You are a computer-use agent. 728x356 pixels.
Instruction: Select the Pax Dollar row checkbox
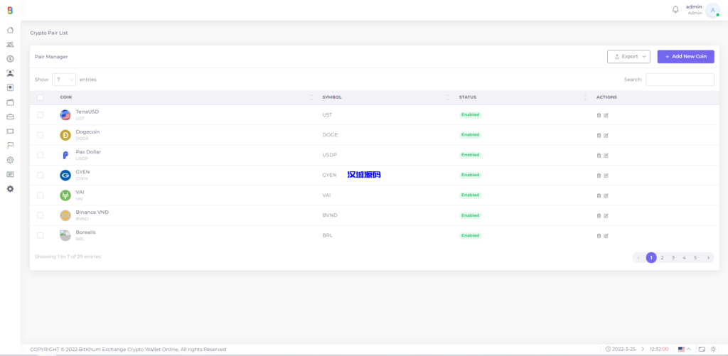pyautogui.click(x=41, y=155)
